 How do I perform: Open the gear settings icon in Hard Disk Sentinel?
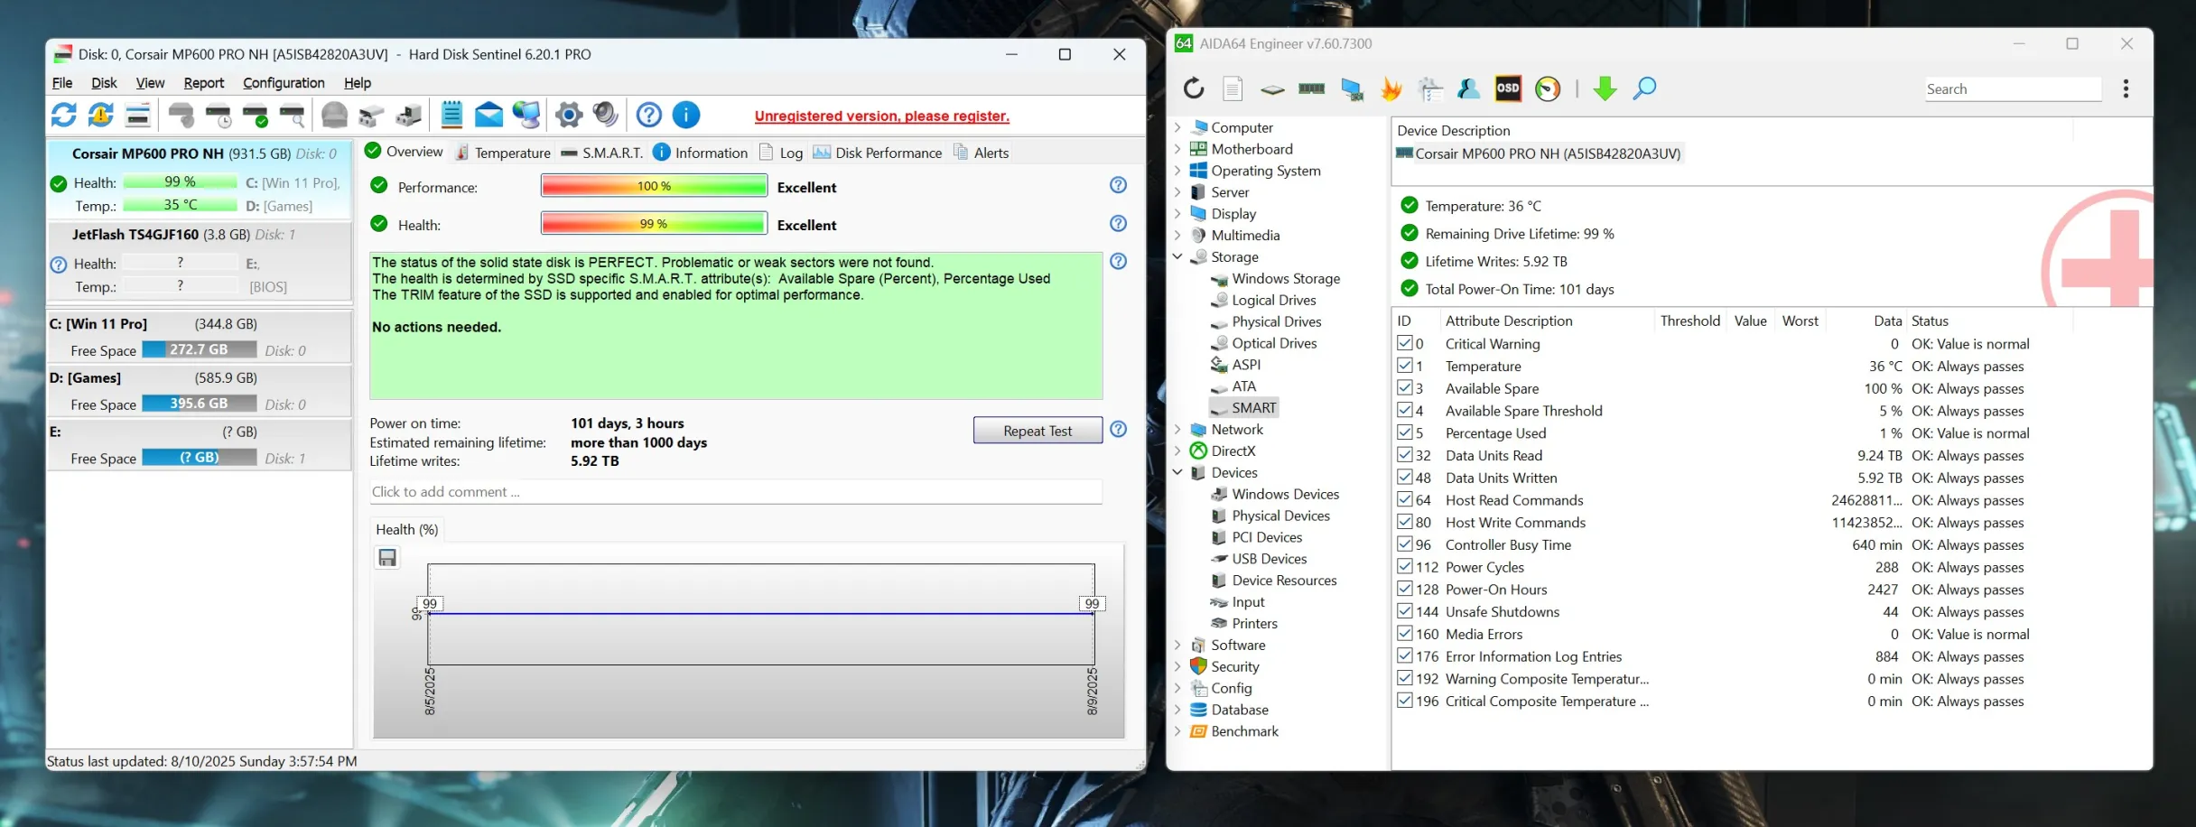(569, 115)
